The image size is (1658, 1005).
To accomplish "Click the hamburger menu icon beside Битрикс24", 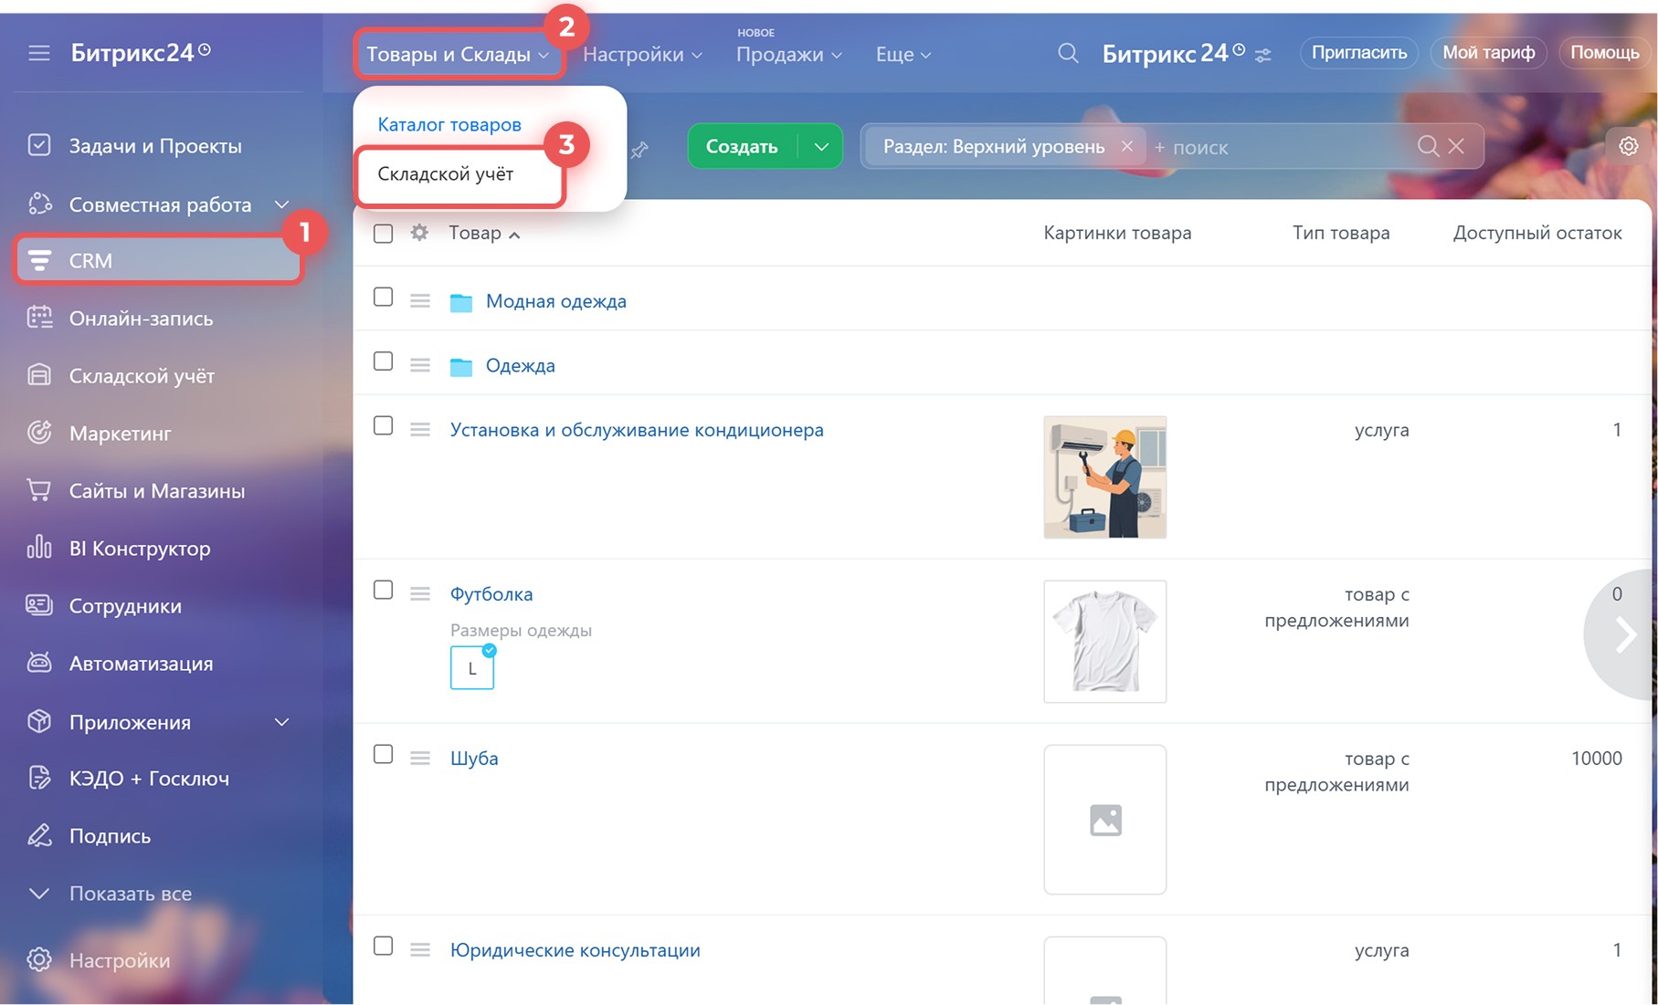I will (38, 53).
